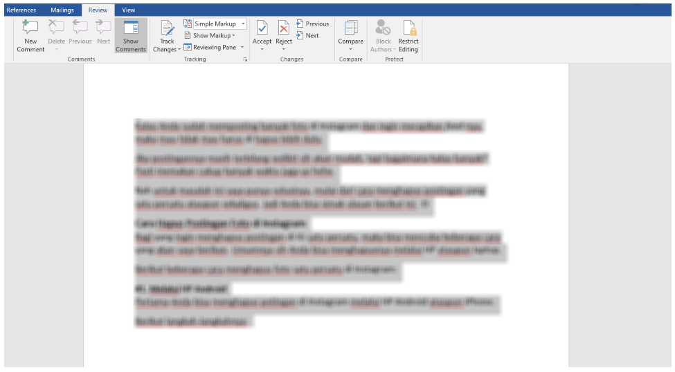Click the Compare documents icon
This screenshot has height=372, width=675.
pos(351,28)
